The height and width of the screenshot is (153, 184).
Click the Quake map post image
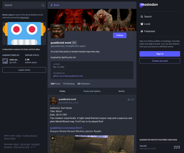[92, 144]
